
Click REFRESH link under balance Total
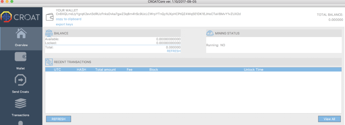click(x=174, y=51)
